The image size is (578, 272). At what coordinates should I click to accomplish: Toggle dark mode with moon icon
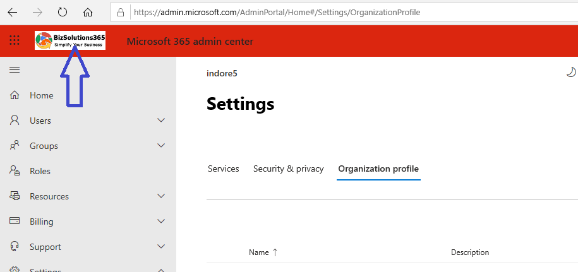570,72
